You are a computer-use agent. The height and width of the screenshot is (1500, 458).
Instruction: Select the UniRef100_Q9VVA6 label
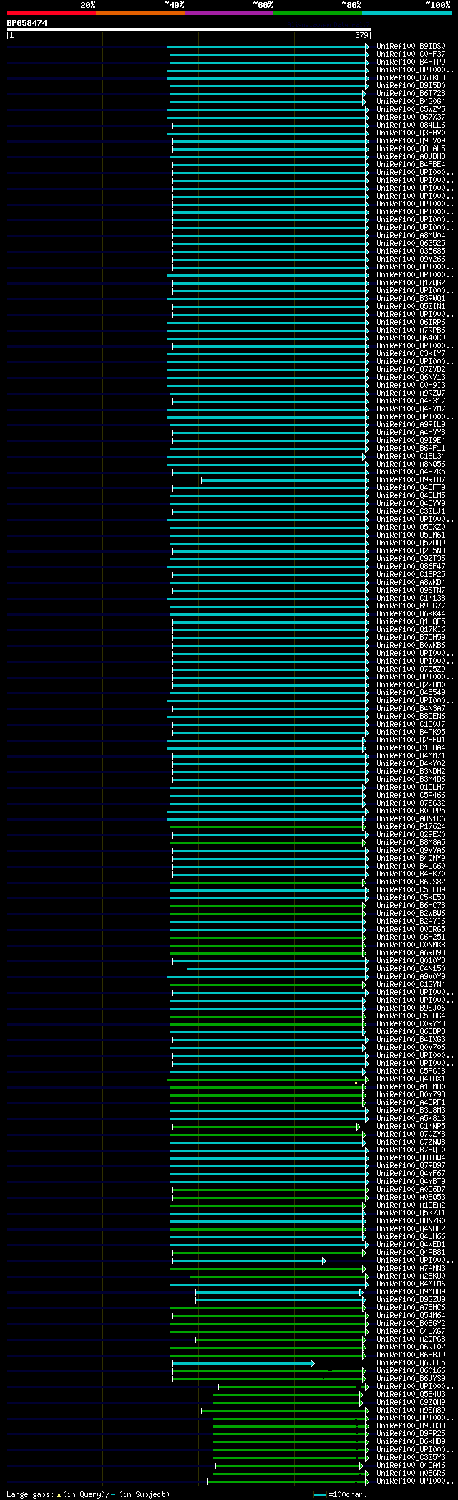tap(411, 850)
